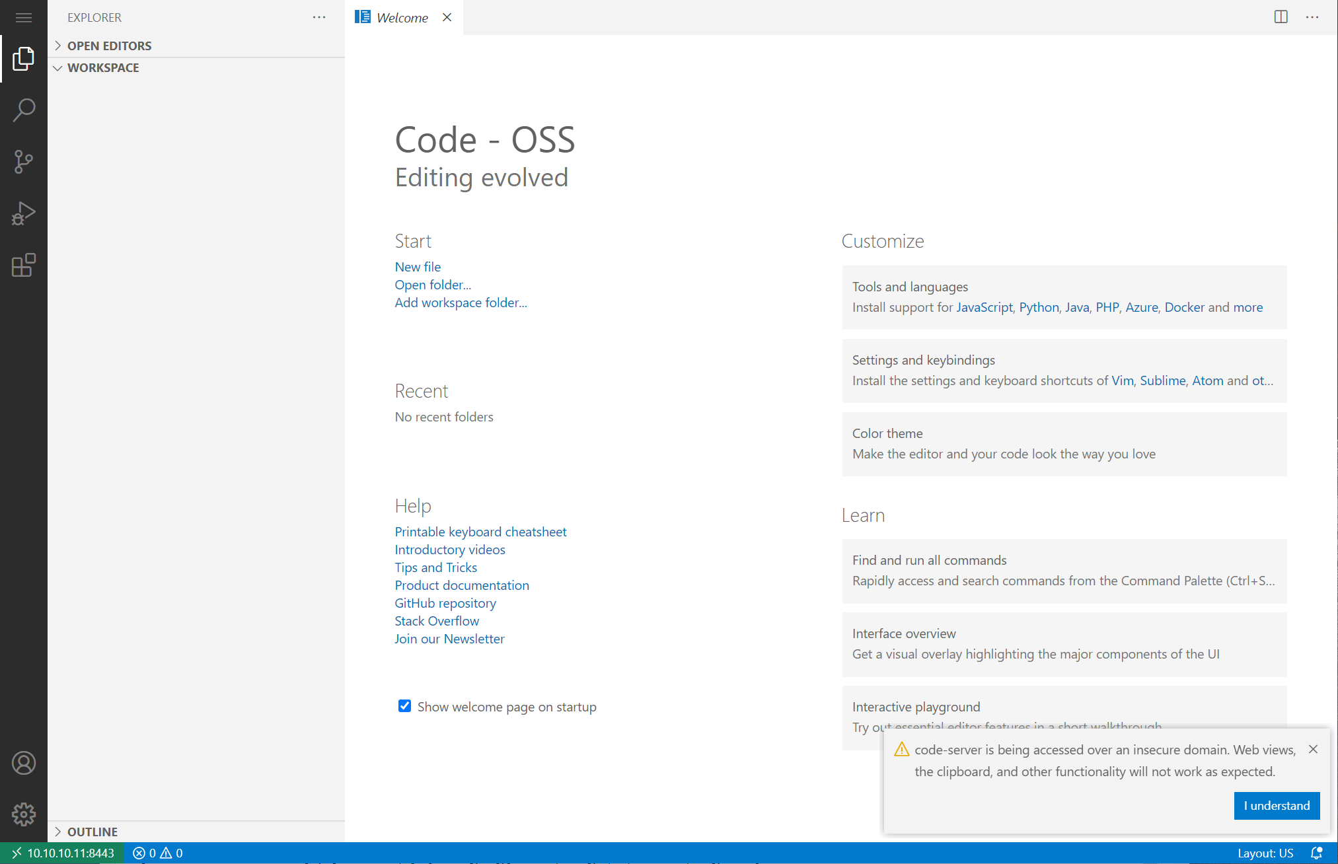Open the Extensions view
Image resolution: width=1338 pixels, height=864 pixels.
tap(24, 265)
